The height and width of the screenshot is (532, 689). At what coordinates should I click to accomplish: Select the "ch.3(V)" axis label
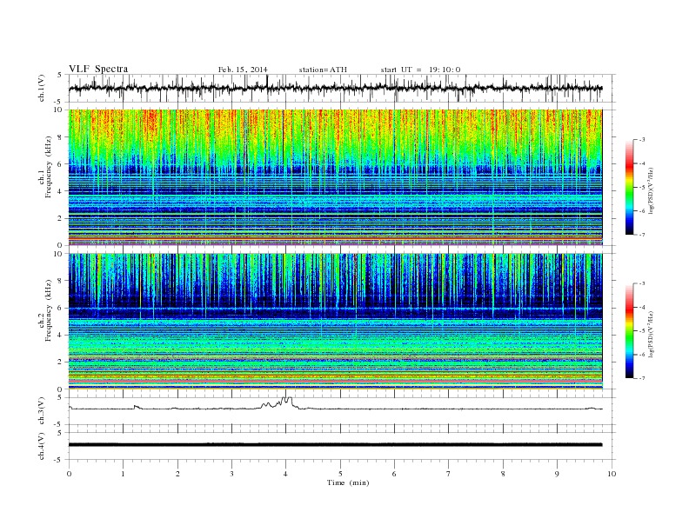click(42, 411)
